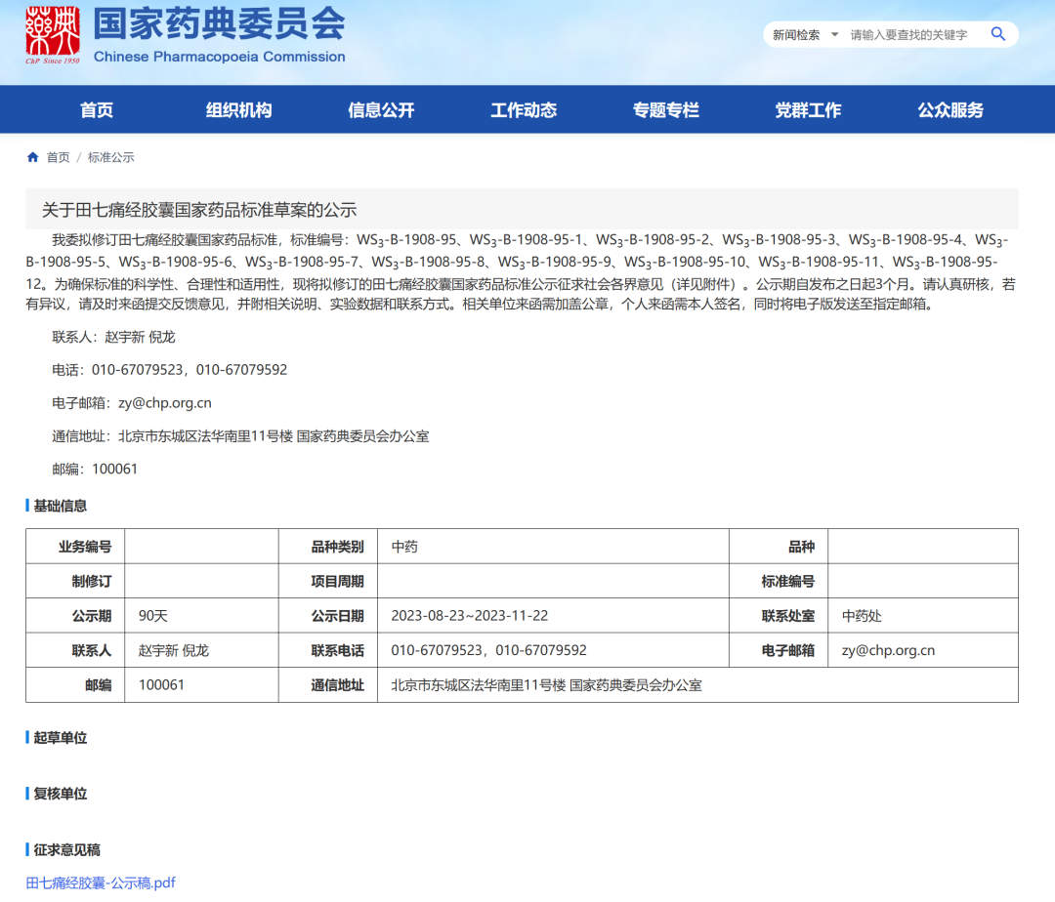Click the 品种类别 table header cell
Screen dimensions: 1055x902
pyautogui.click(x=328, y=547)
